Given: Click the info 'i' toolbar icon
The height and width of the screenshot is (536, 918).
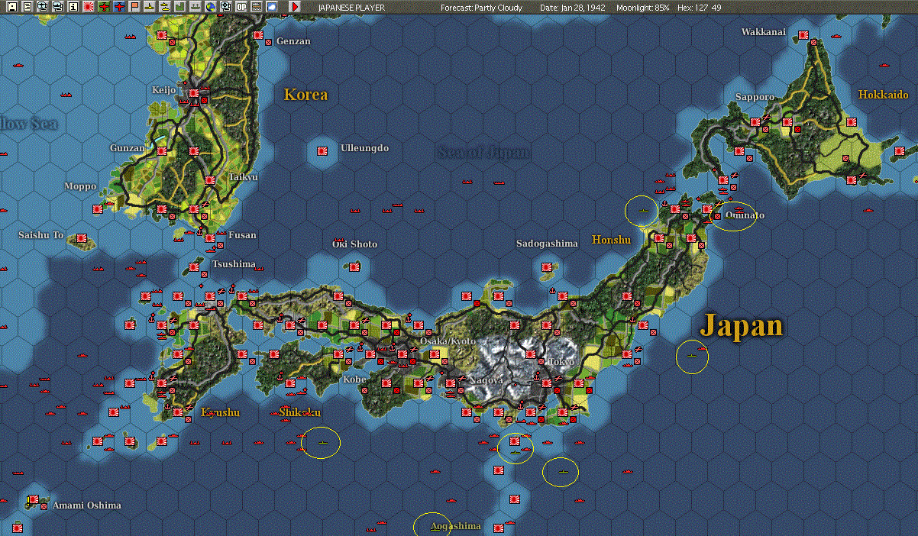Looking at the screenshot, I should (73, 7).
